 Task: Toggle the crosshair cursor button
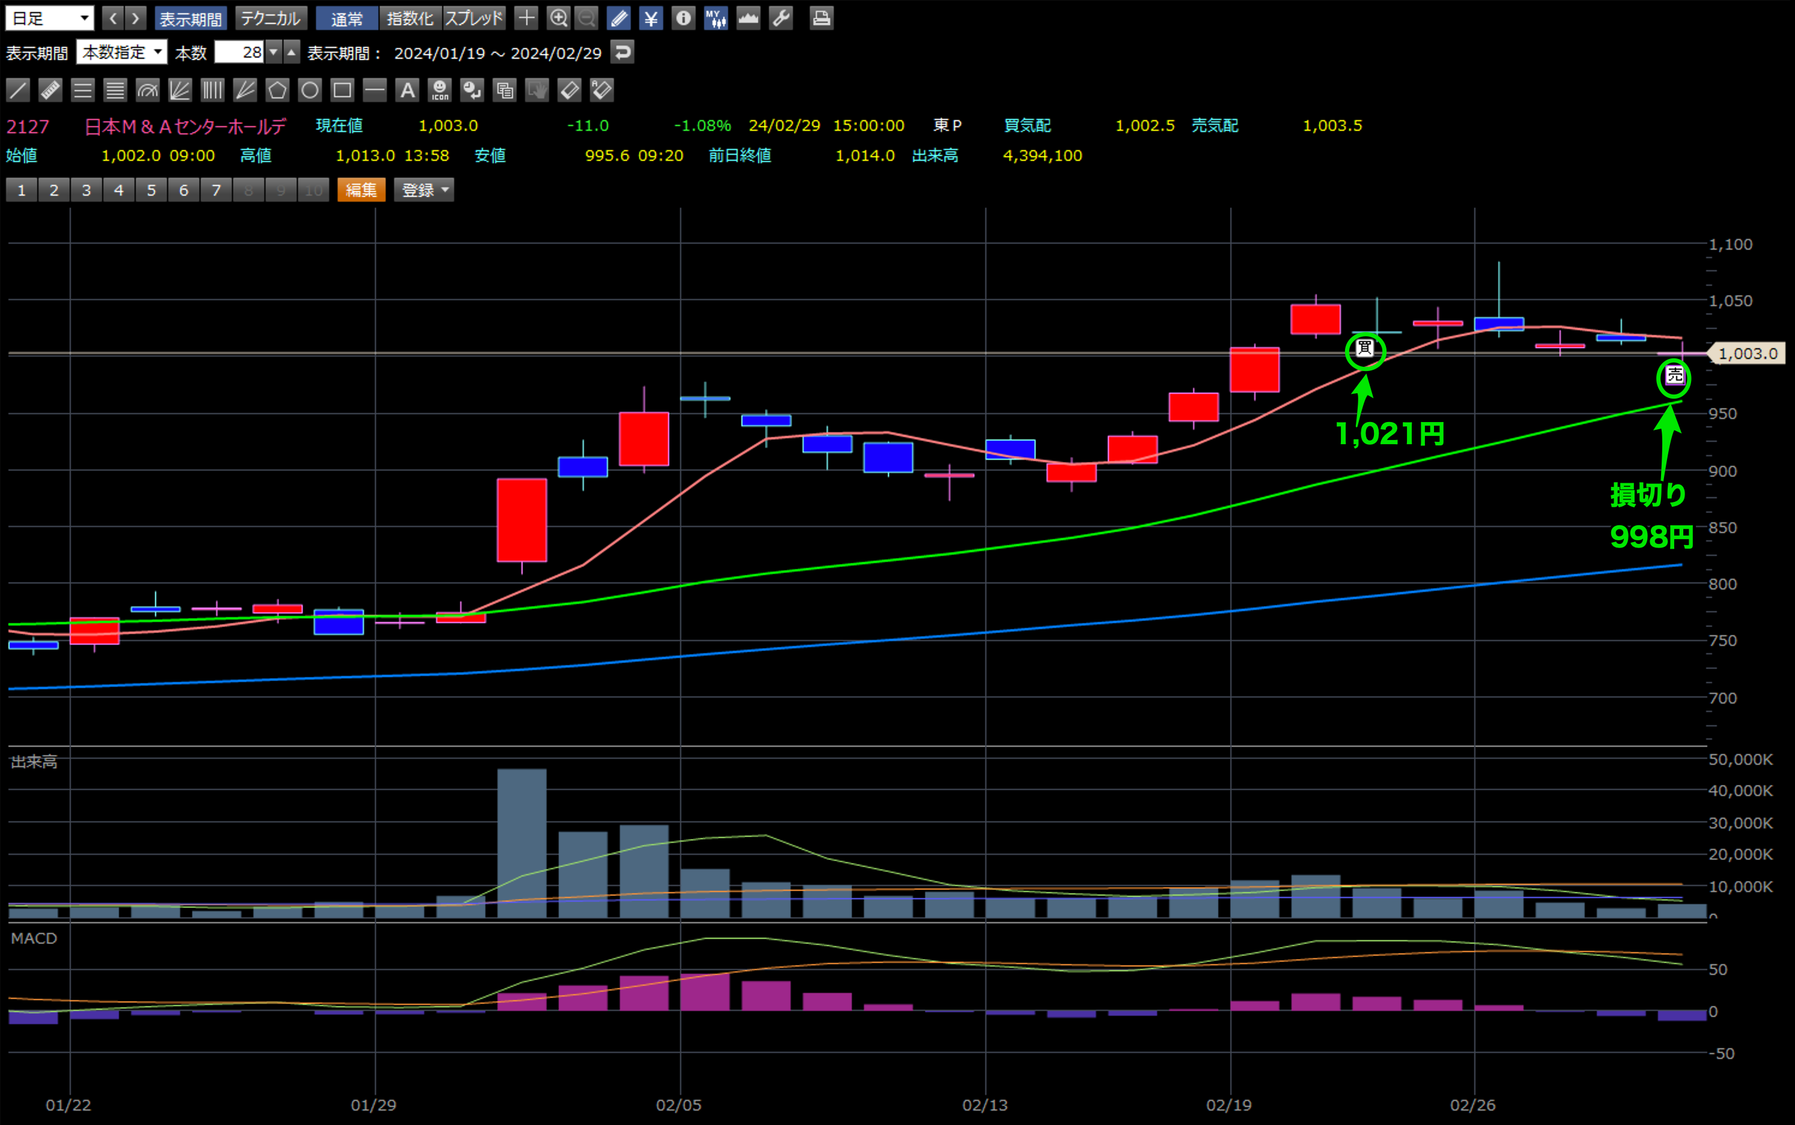(x=526, y=19)
